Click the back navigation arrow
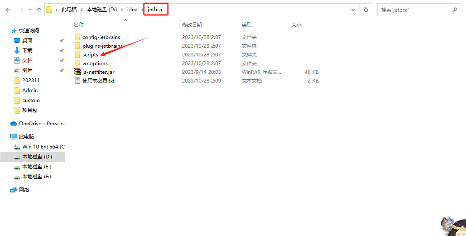Image resolution: width=466 pixels, height=236 pixels. point(8,10)
